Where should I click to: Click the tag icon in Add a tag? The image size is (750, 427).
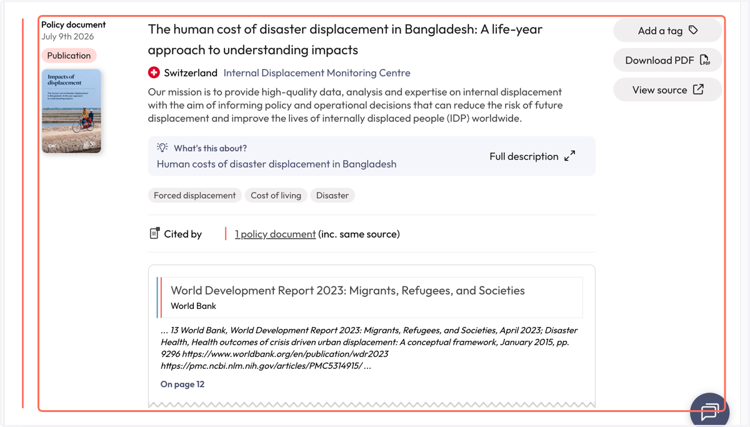(693, 30)
